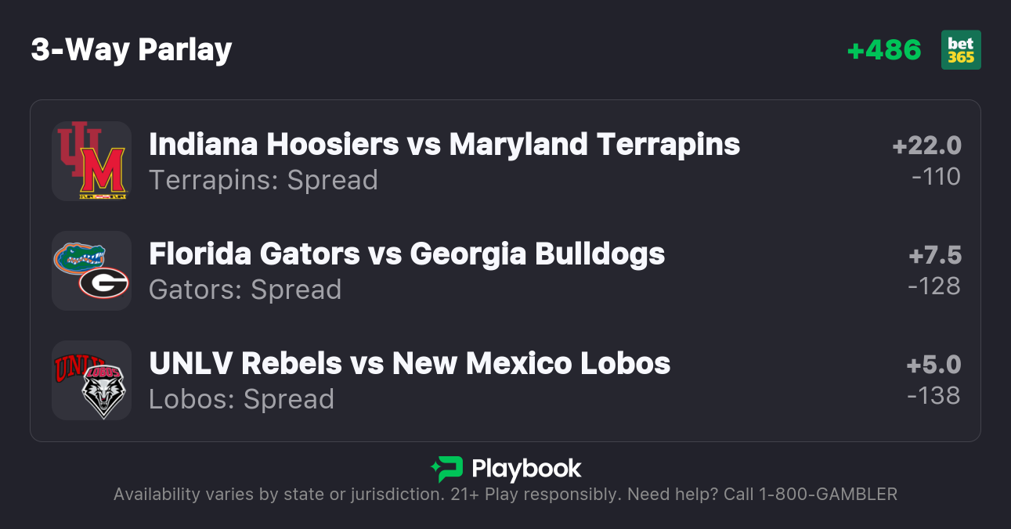1011x529 pixels.
Task: Click the bet365 sportsbook logo
Action: pyautogui.click(x=961, y=50)
